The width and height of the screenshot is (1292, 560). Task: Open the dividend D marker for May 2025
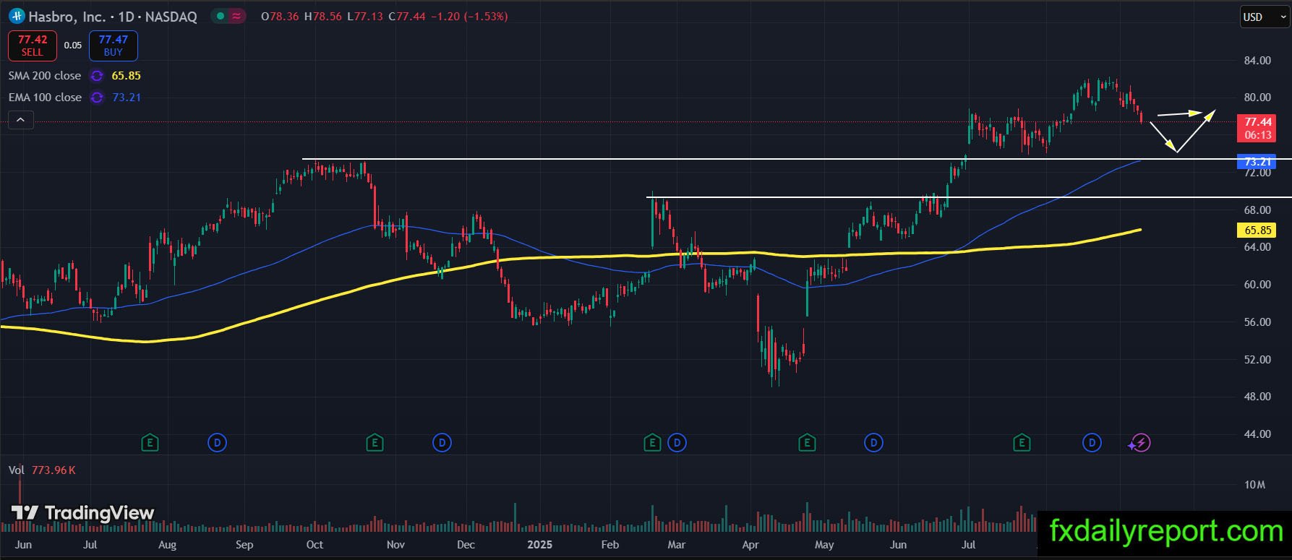(873, 442)
